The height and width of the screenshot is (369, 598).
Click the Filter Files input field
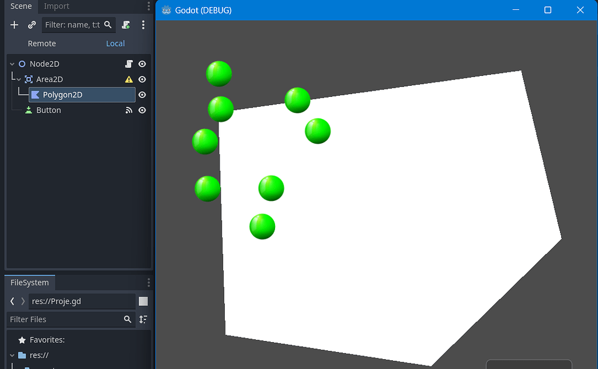pyautogui.click(x=64, y=319)
